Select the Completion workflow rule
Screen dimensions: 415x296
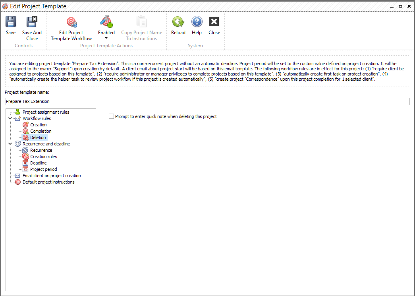41,131
